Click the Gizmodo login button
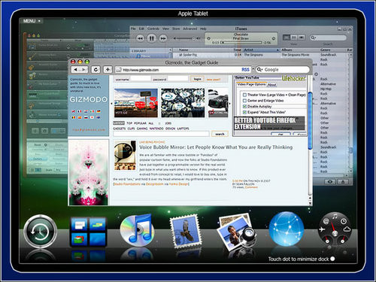The width and height of the screenshot is (376, 282). [x=197, y=79]
